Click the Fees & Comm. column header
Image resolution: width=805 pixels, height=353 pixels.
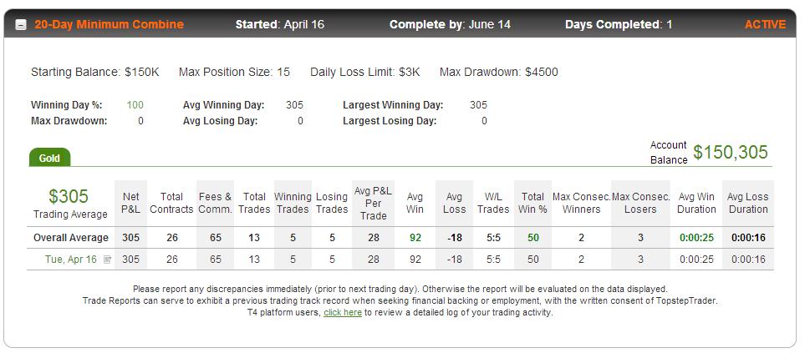215,203
